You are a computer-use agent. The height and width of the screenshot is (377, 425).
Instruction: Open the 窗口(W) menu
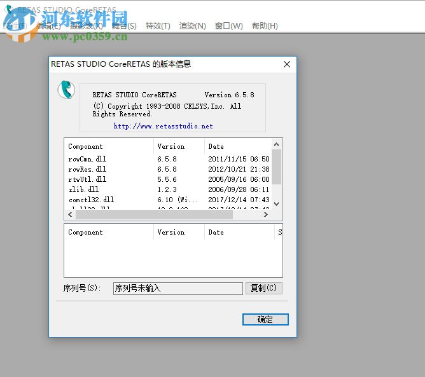229,26
